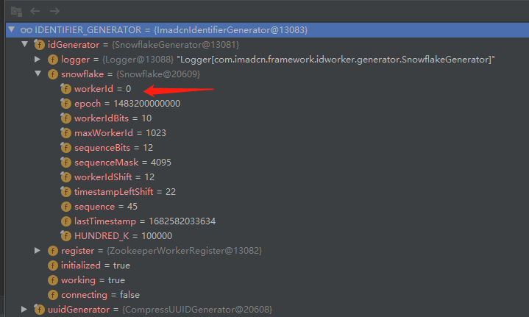Collapse the idGenerator tree node
Image resolution: width=529 pixels, height=317 pixels.
(25, 44)
